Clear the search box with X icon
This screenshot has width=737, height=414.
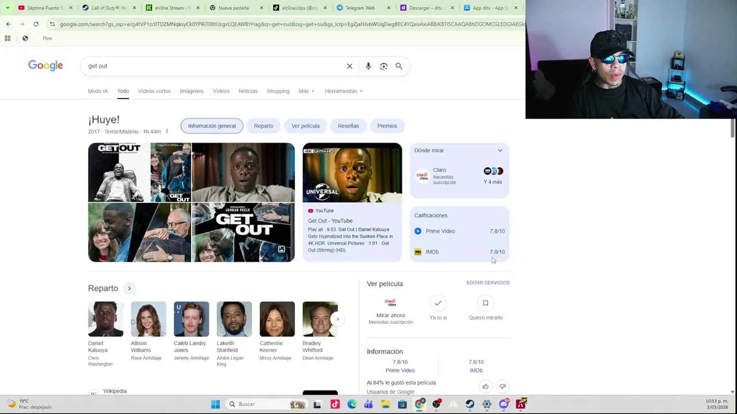tap(349, 66)
